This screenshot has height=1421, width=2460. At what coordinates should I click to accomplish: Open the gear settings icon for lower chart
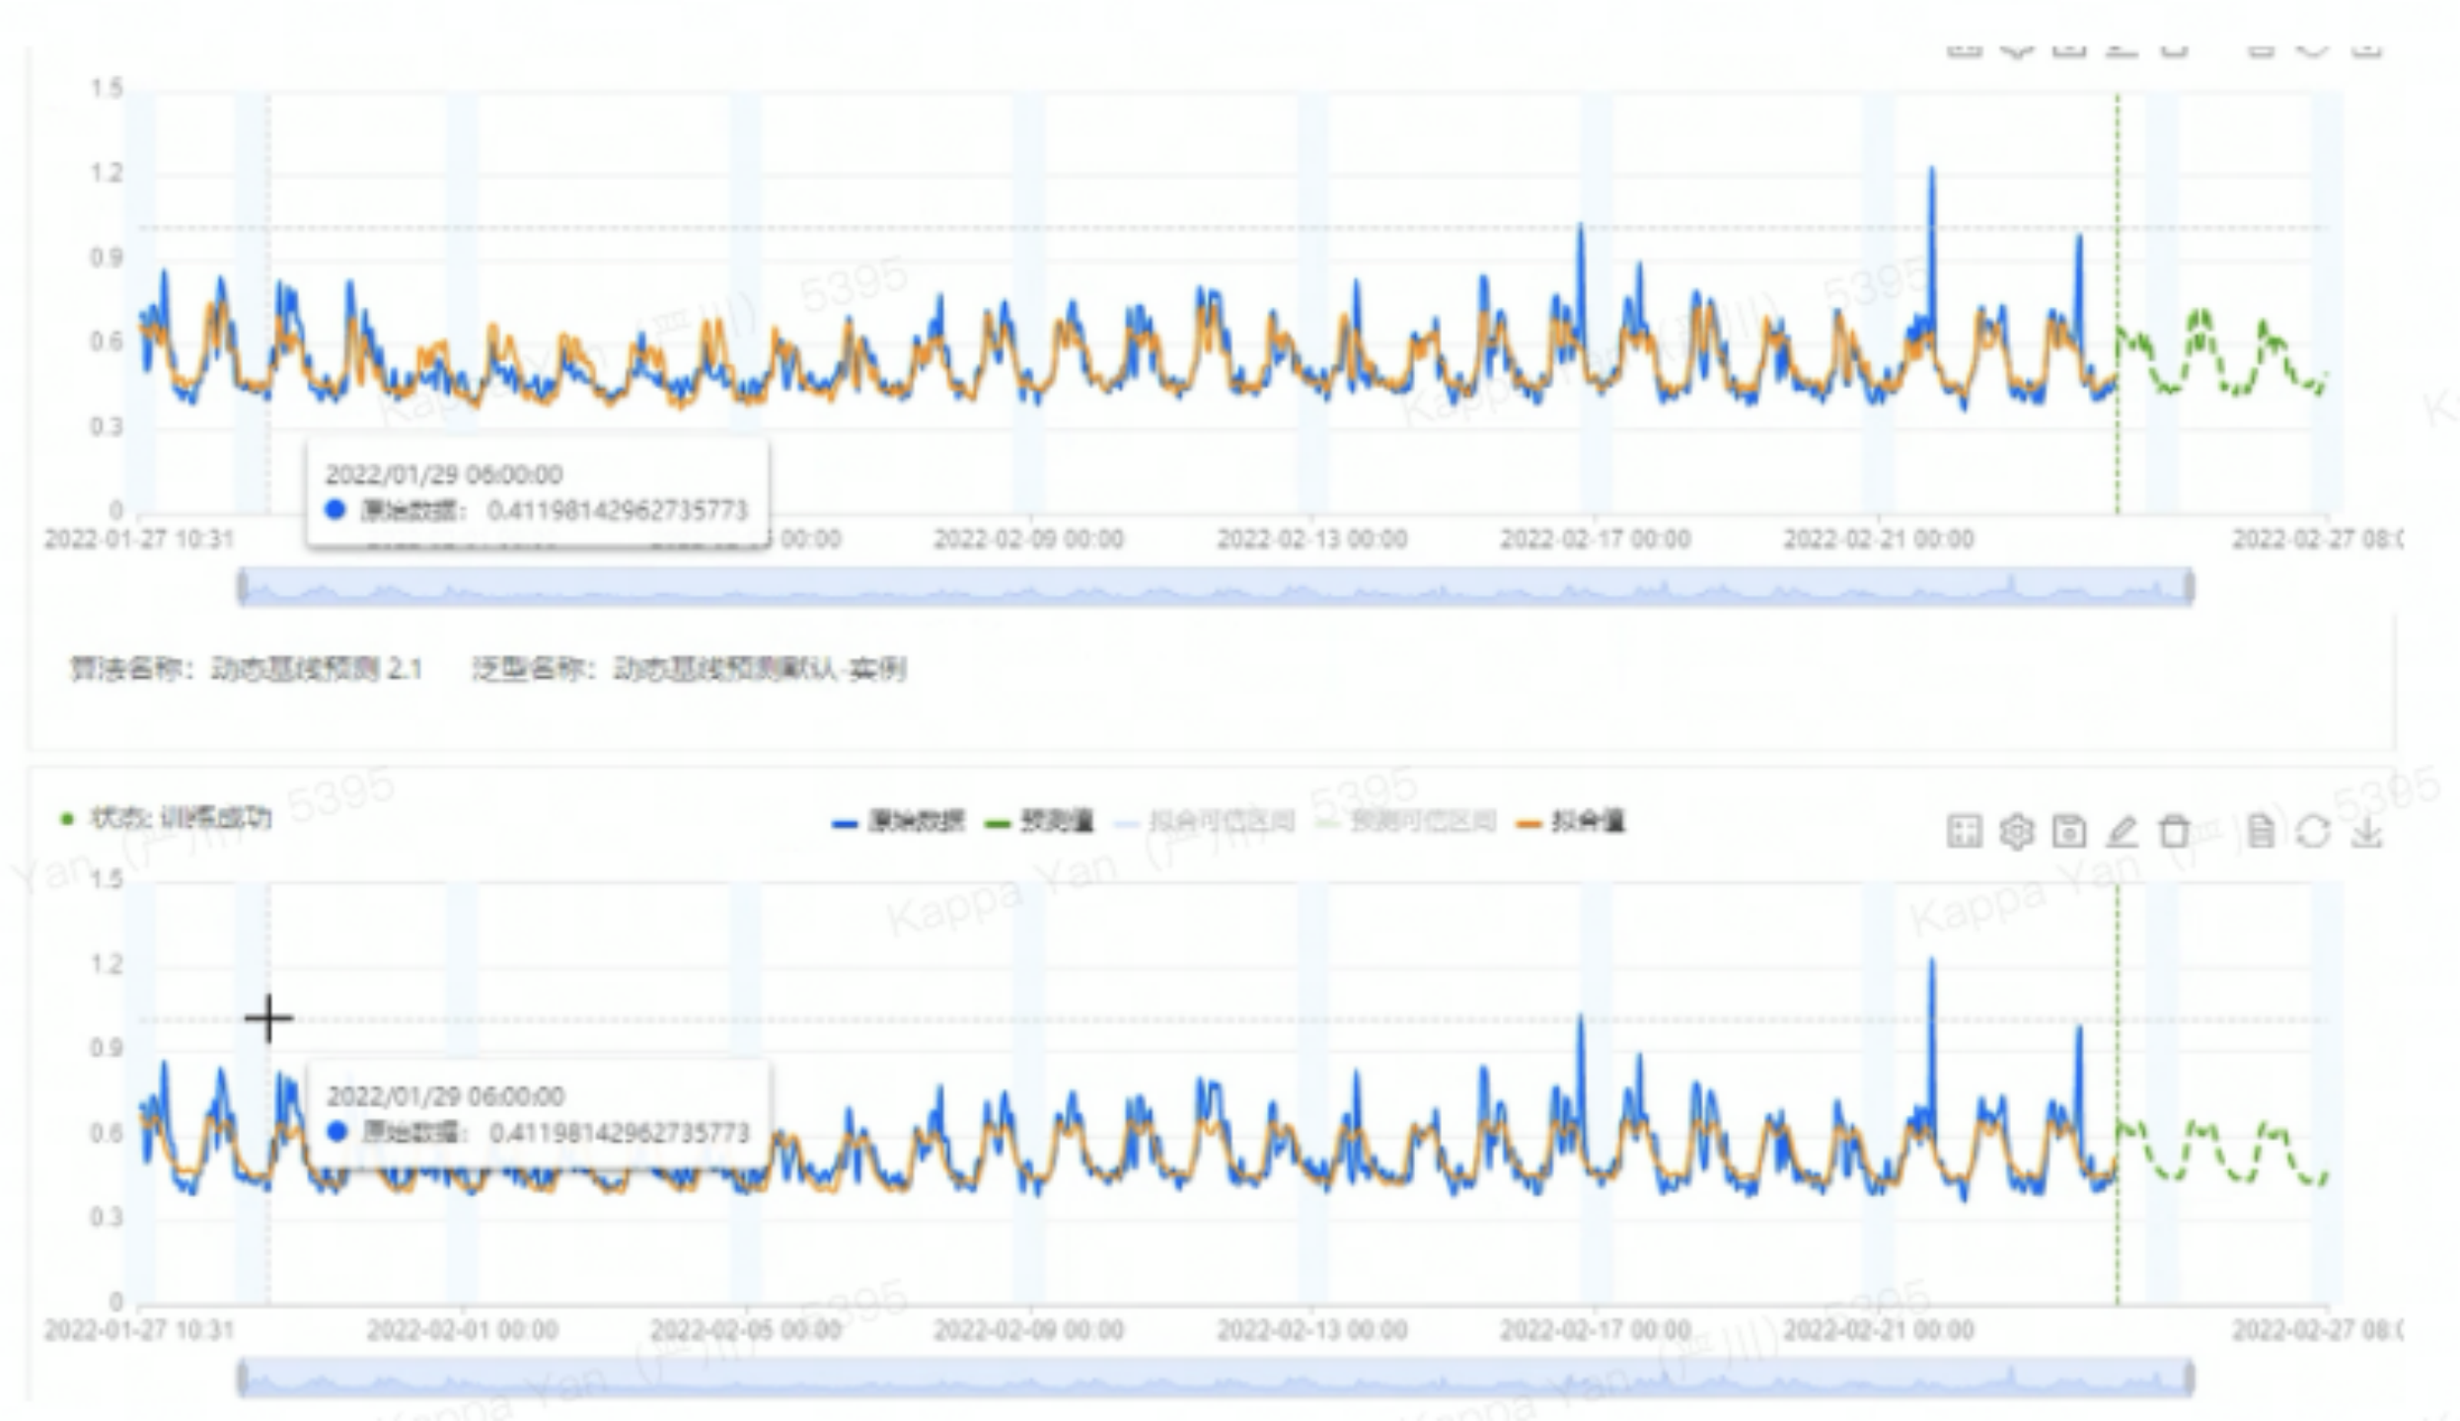click(x=2016, y=831)
